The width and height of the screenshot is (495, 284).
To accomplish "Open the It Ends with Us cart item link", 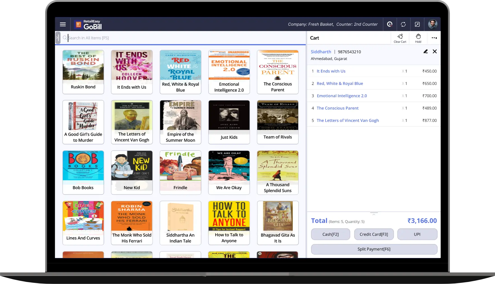I will (331, 71).
